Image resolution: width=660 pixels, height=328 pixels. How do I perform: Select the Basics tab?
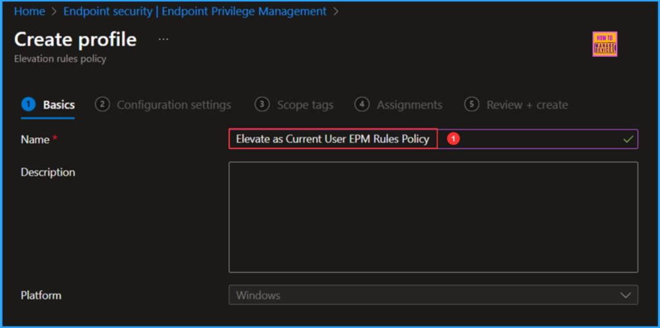point(48,105)
